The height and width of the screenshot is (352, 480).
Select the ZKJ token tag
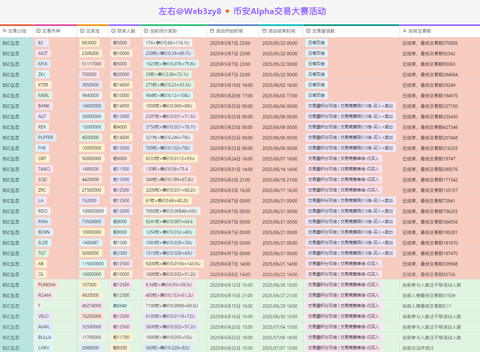[x=42, y=74]
